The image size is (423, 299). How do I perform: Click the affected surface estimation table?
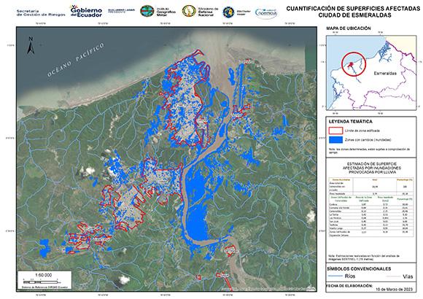(x=371, y=207)
